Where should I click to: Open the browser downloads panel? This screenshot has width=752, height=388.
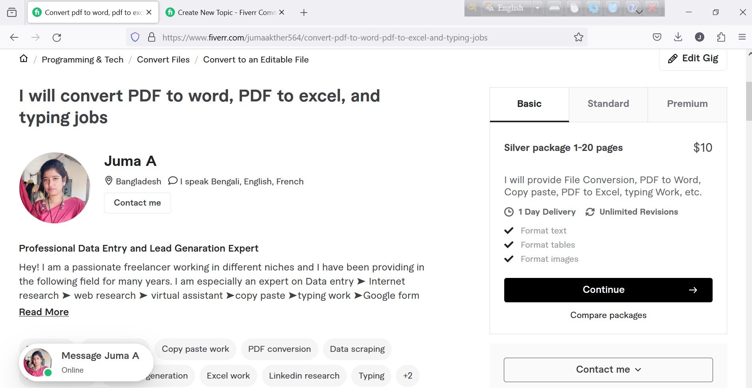[x=678, y=37]
